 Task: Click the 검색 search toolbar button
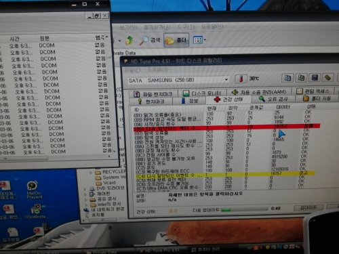pos(150,40)
